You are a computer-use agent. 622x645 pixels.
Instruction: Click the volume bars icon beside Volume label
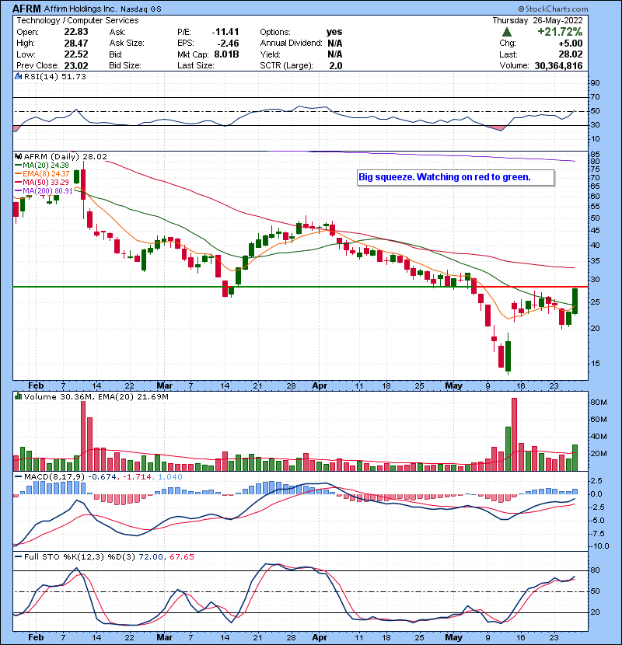[18, 396]
